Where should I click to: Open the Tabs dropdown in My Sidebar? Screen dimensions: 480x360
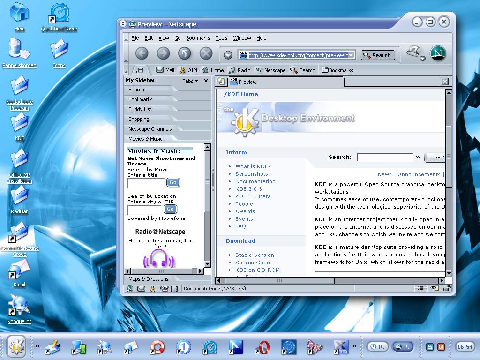[x=190, y=81]
